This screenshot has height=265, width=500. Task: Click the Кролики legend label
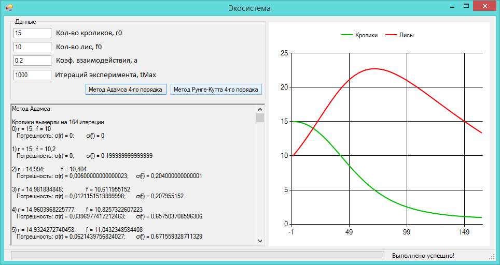[366, 35]
